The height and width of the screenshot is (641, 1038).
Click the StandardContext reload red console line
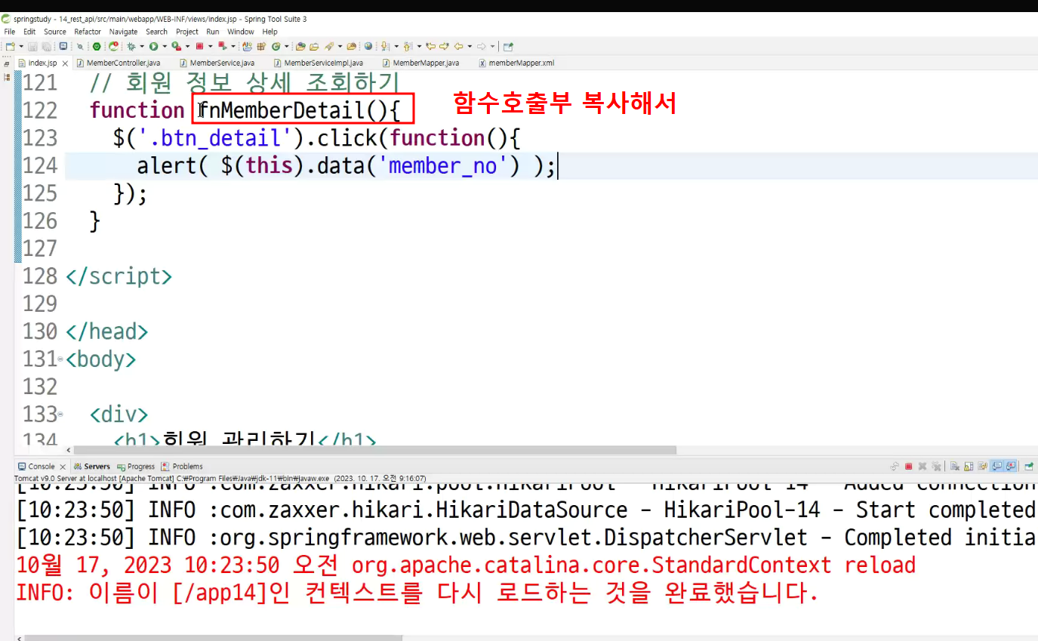coord(466,565)
